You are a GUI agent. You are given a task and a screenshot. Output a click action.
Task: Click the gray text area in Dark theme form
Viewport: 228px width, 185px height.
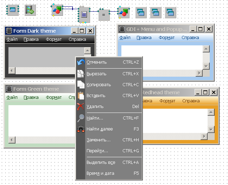click(x=46, y=57)
